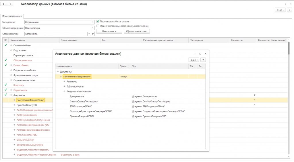The width and height of the screenshot is (294, 162).
Task: Select ВедомостьНаВыплатуЗарплаты row
Action: click(x=33, y=150)
